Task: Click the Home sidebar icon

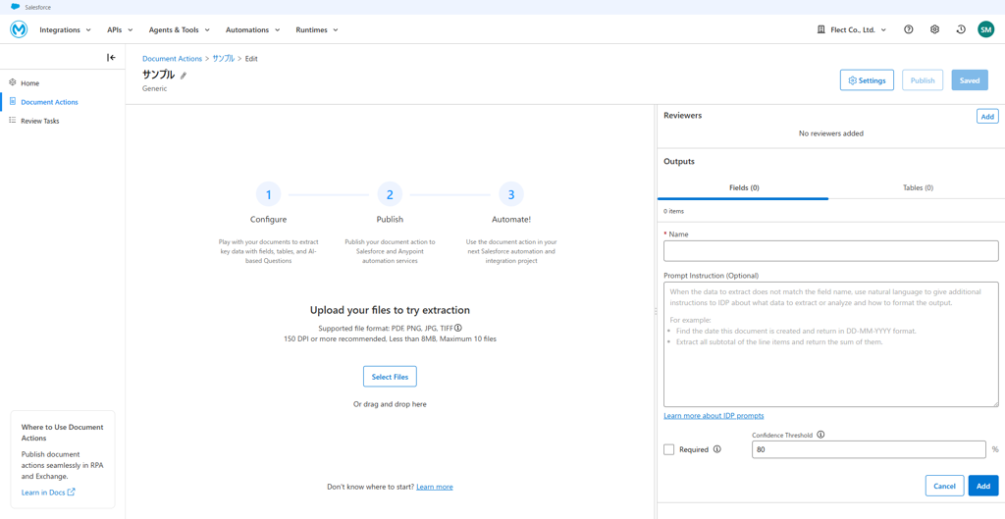Action: pyautogui.click(x=12, y=82)
